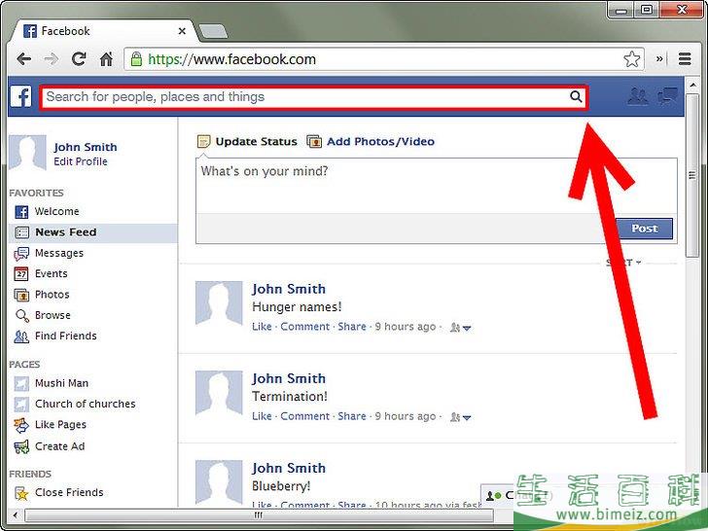Click the Post button
This screenshot has width=708, height=531.
pos(644,229)
